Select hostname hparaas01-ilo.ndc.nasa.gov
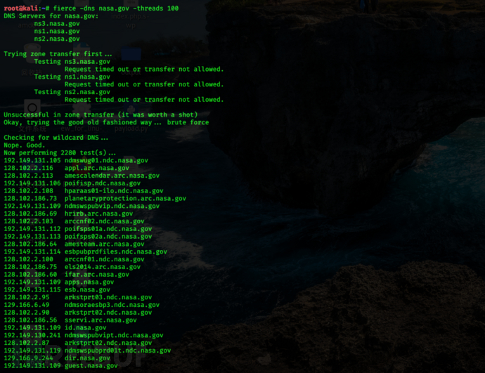Viewport: 485px width, 373px height. tap(114, 190)
